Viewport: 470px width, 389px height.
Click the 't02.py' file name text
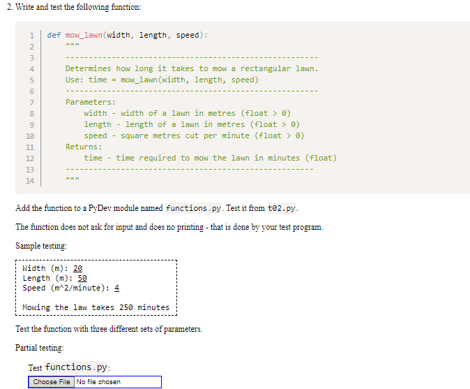pyautogui.click(x=282, y=208)
